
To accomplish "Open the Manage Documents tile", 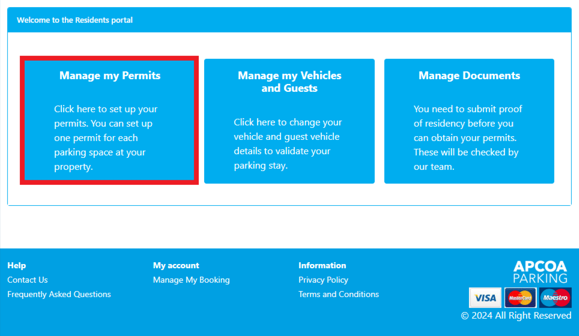I will click(469, 121).
